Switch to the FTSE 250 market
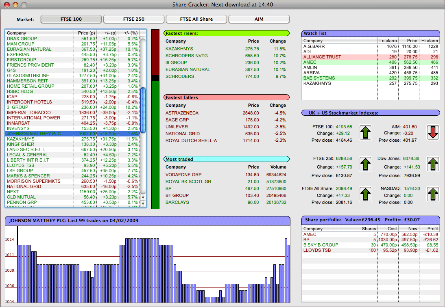 (134, 19)
